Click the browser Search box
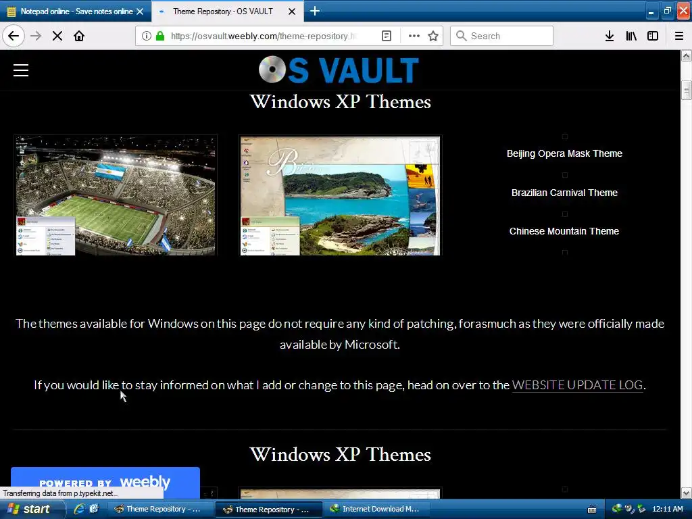Image resolution: width=692 pixels, height=519 pixels. click(502, 36)
